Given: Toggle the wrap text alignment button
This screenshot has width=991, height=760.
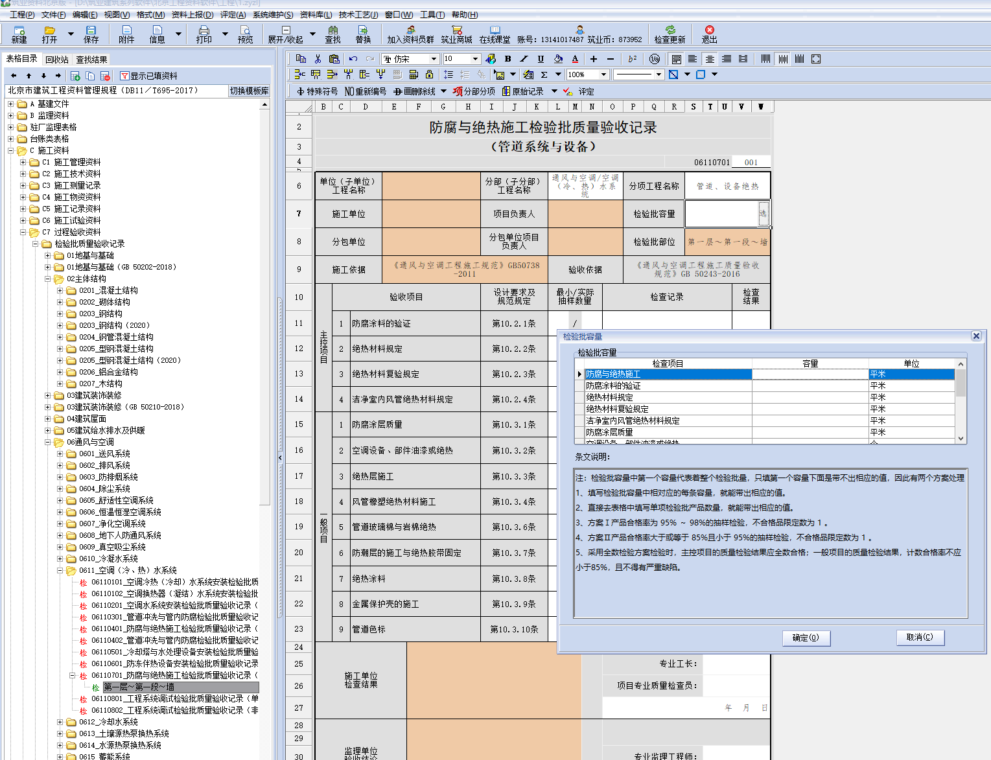Looking at the screenshot, I should pos(676,59).
